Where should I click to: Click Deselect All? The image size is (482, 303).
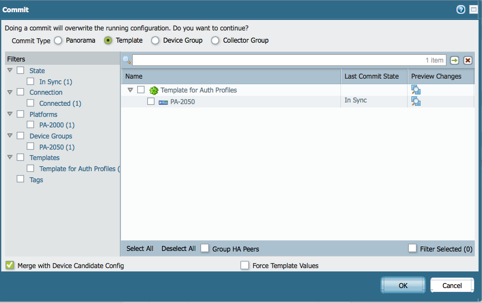click(179, 248)
